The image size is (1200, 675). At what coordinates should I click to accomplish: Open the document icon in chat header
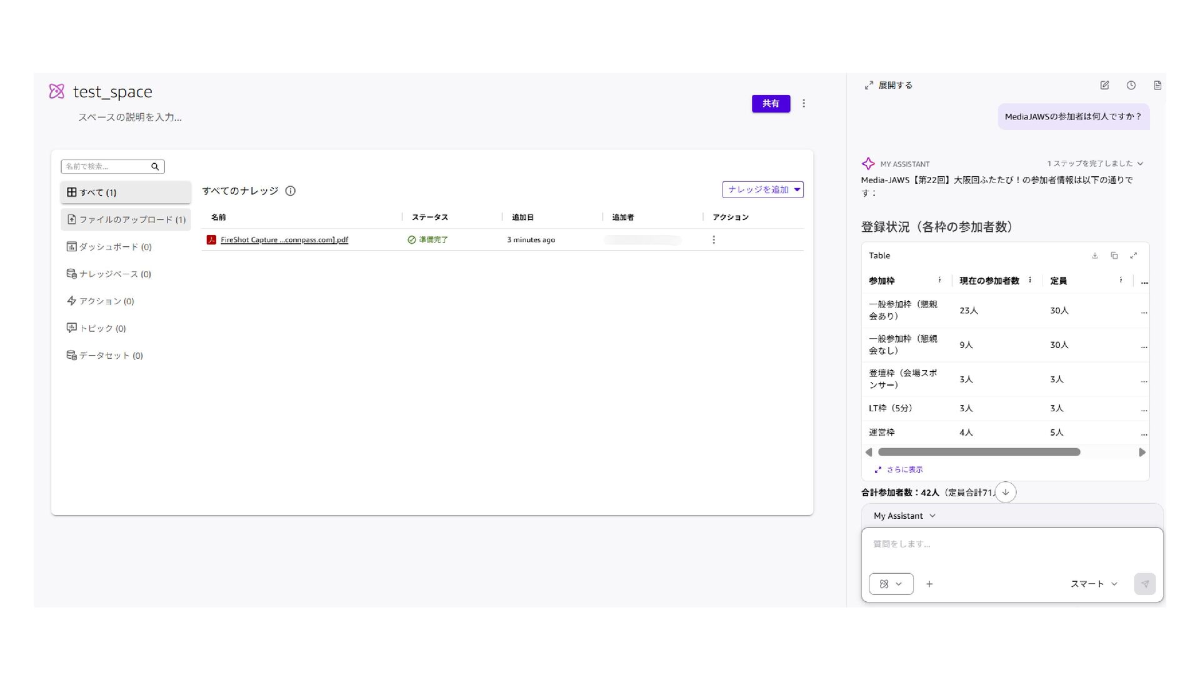1157,86
